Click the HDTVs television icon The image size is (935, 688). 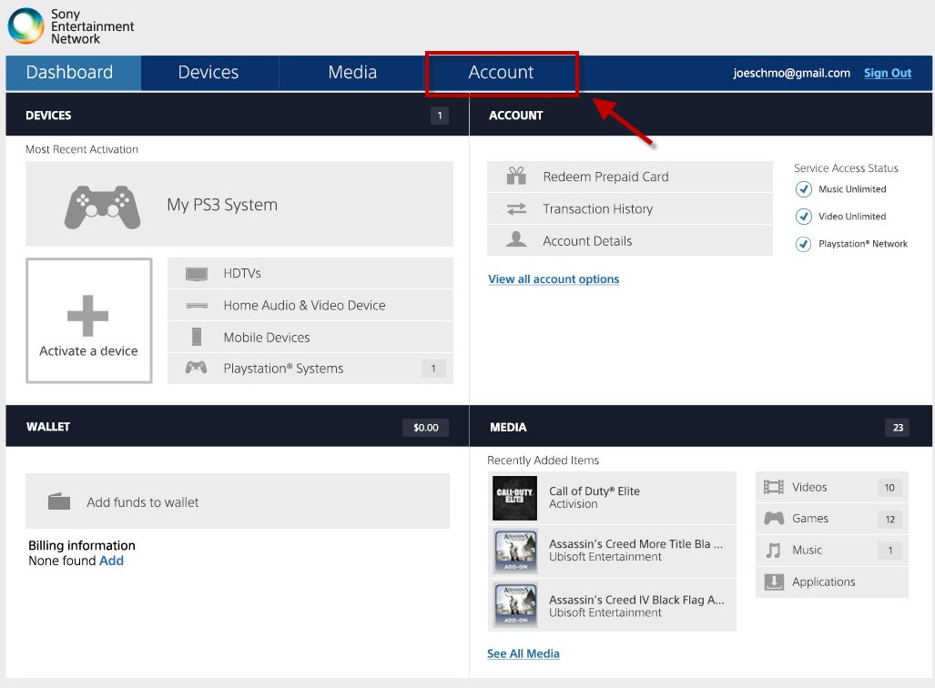point(196,274)
